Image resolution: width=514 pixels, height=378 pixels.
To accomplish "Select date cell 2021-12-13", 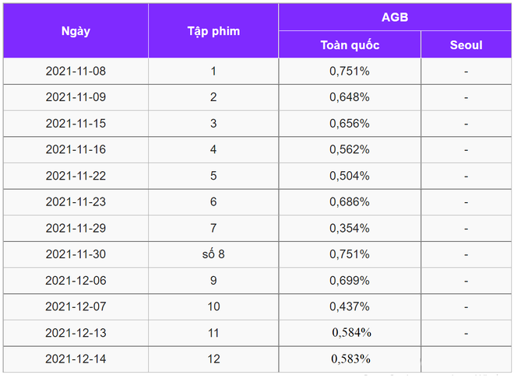I will [x=76, y=333].
